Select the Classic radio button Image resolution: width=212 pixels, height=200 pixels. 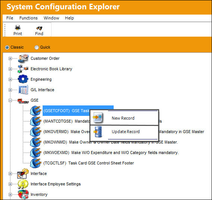[7, 47]
